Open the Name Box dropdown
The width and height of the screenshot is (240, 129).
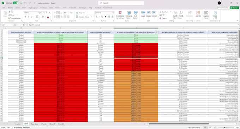[x=12, y=25]
